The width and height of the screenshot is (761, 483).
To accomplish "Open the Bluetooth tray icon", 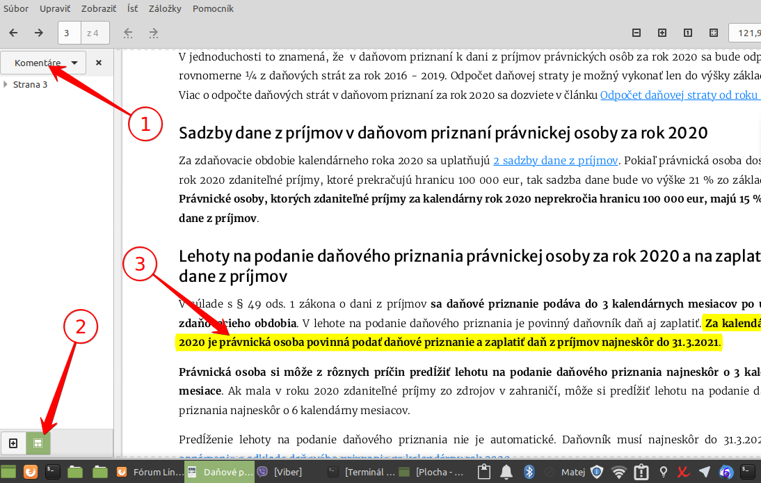I will [528, 472].
